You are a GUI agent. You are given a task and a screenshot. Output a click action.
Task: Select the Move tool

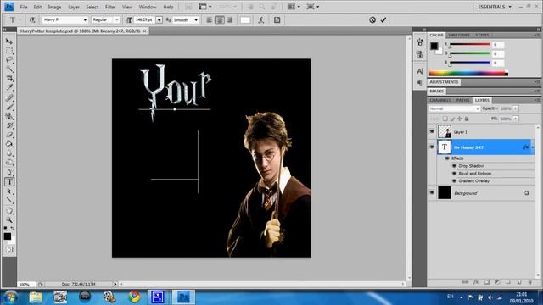[9, 42]
